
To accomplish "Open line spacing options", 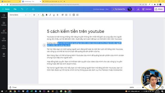I will 77,15.
